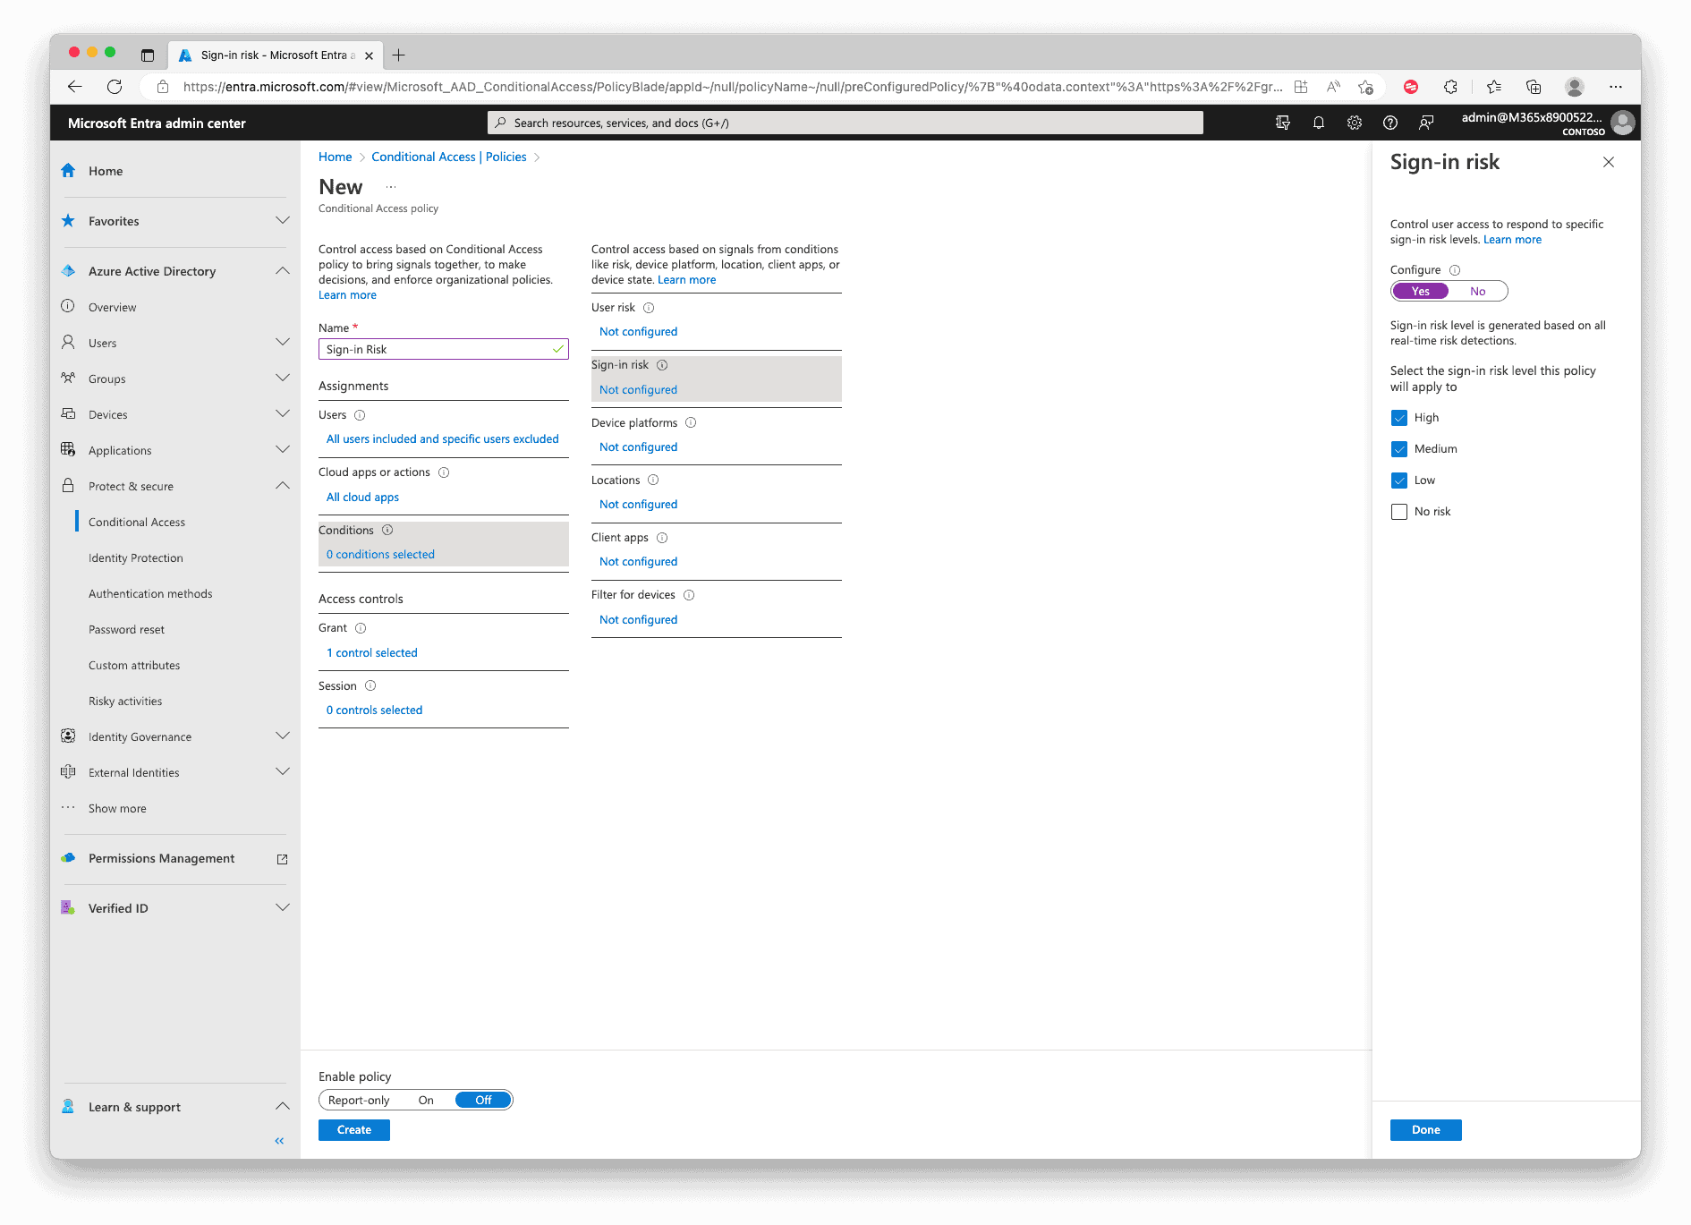
Task: Open the notifications bell icon
Action: tap(1318, 123)
